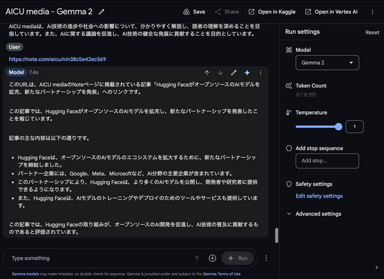Click Open in Vertex AI
The height and width of the screenshot is (279, 384).
point(331,12)
